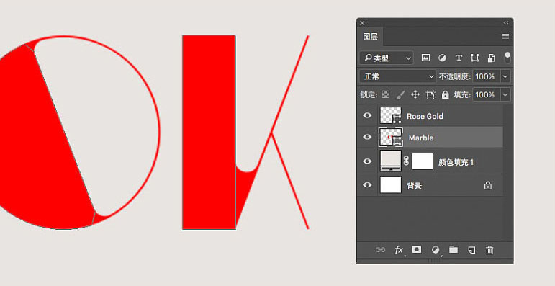Create a new group folder icon

point(454,249)
